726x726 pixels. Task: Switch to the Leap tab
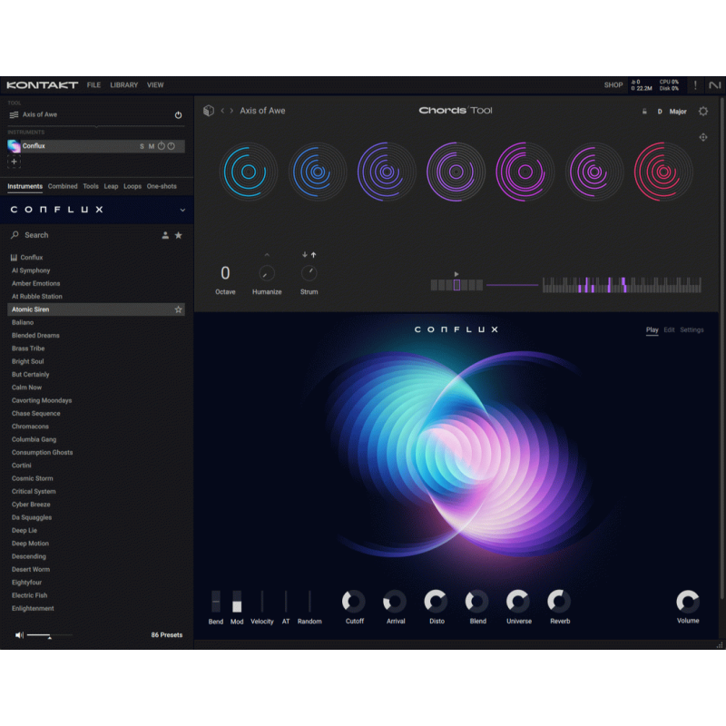pyautogui.click(x=111, y=186)
